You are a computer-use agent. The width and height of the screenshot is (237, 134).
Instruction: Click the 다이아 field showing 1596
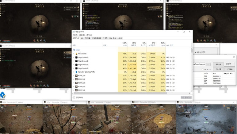[206, 52]
